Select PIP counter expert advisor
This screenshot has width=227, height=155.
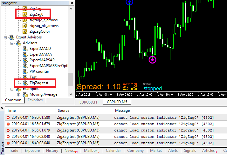coord(39,71)
